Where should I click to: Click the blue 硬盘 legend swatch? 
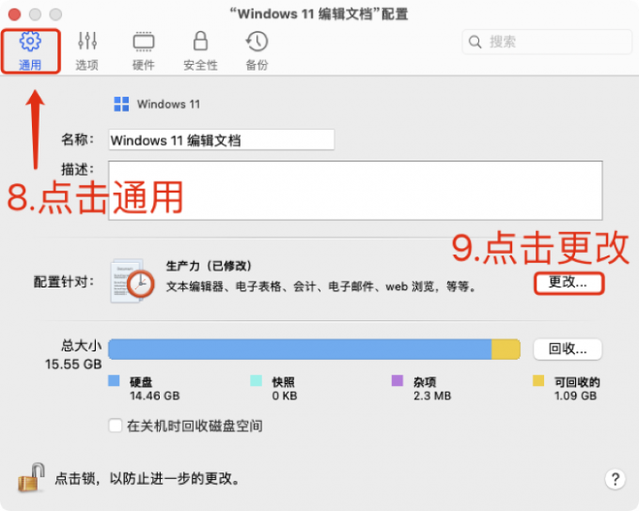coord(114,380)
